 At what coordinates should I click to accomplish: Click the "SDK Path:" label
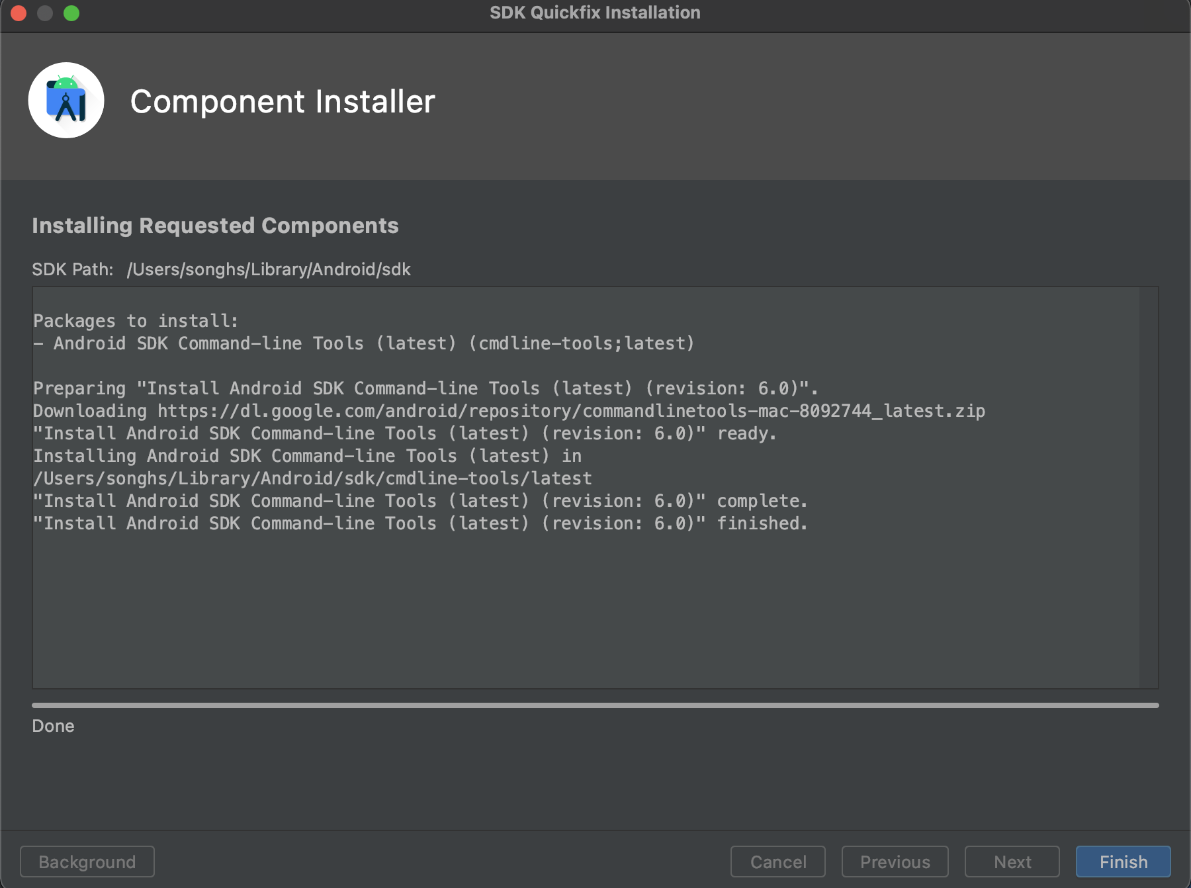(73, 269)
